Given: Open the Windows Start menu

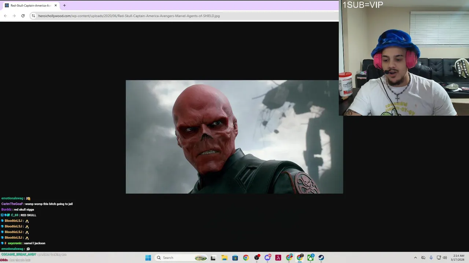Looking at the screenshot, I should tap(148, 258).
